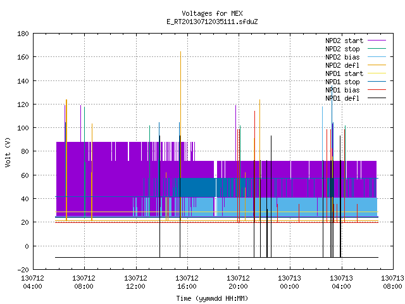
Task: Click the x-axis label '130713 08:00'
Action: click(x=392, y=282)
